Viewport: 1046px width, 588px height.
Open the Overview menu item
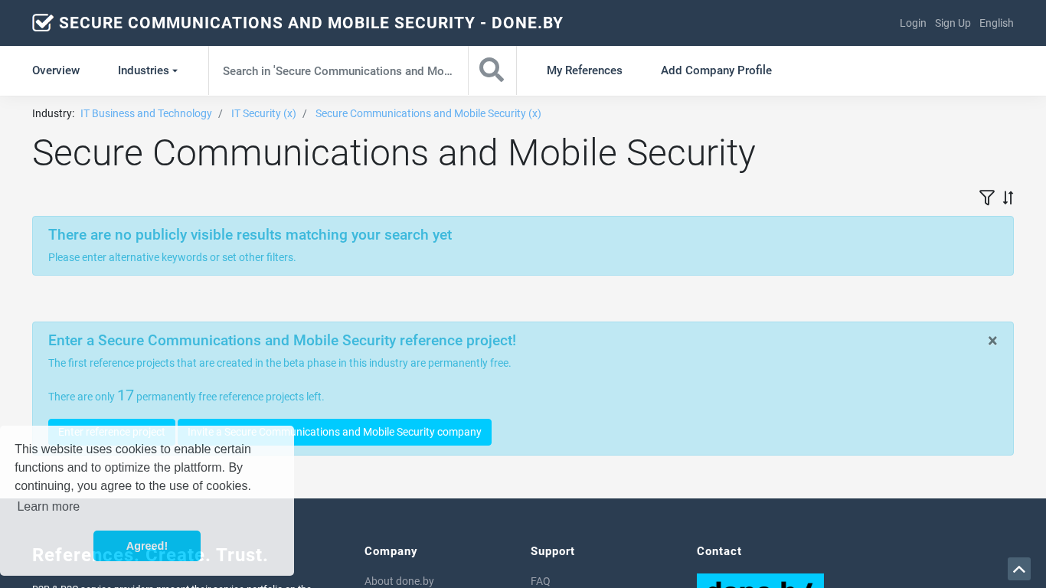point(56,70)
